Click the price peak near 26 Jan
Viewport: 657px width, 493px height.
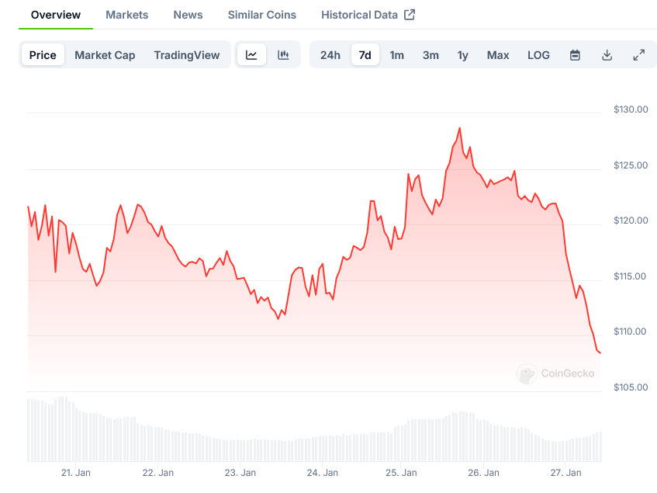click(x=459, y=128)
